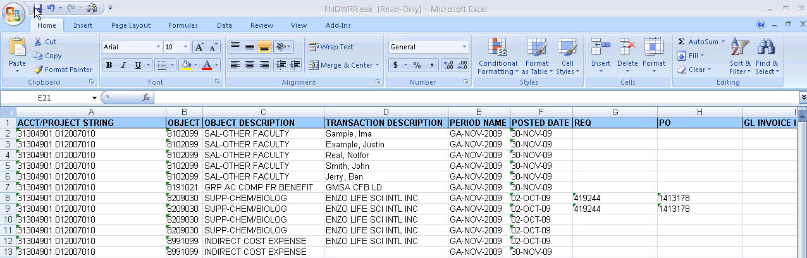Open the Name Box dropdown arrow
This screenshot has width=807, height=258.
tap(94, 97)
